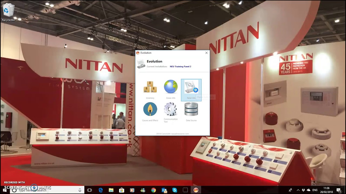Viewport: 346px width, 194px height.
Task: Open Task View on the taskbar
Action: [x=89, y=190]
